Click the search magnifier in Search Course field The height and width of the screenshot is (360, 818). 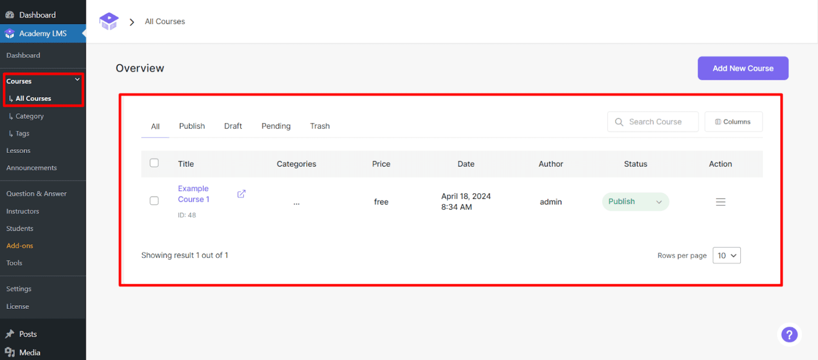[x=619, y=121]
